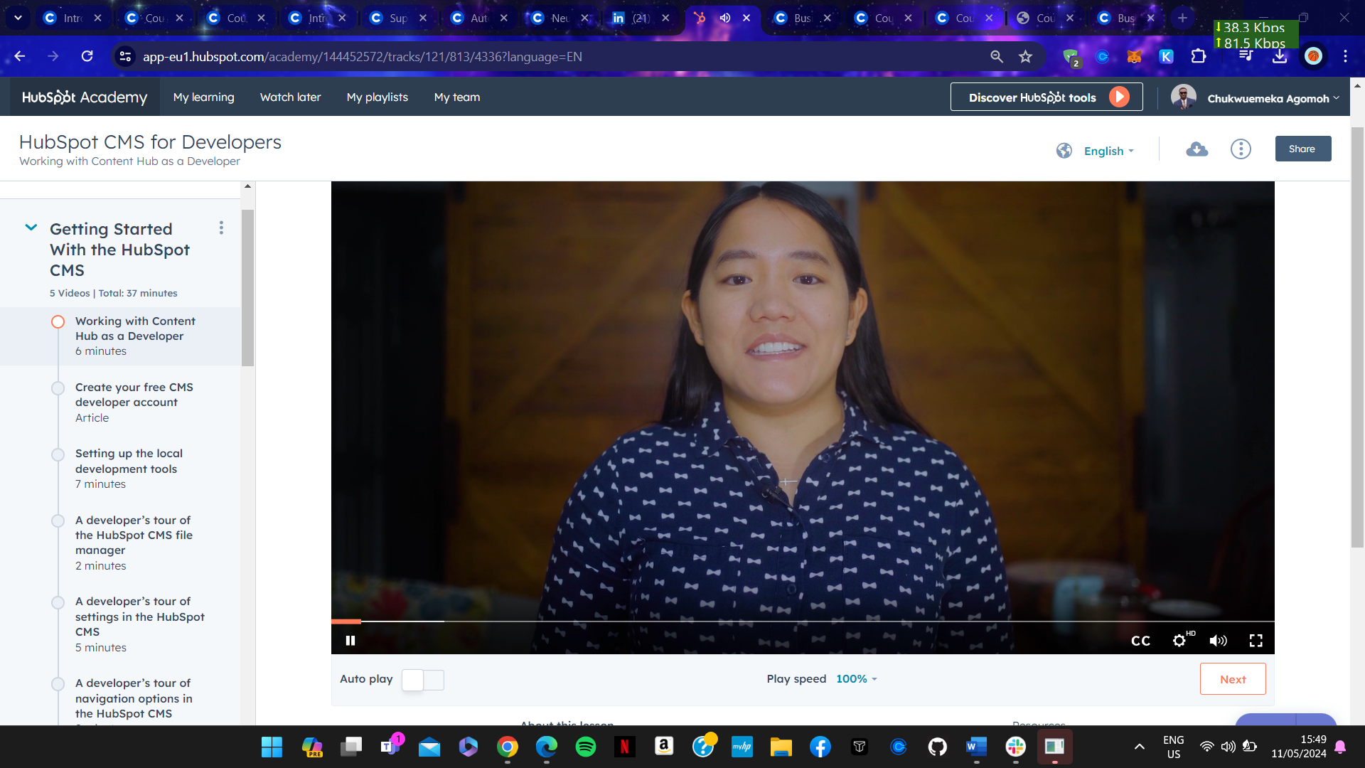Click the sidebar scroll up arrow

247,186
